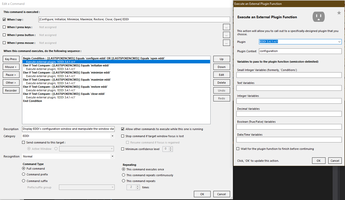Uncheck the 'When I say' trigger
345x200 pixels.
point(4,19)
